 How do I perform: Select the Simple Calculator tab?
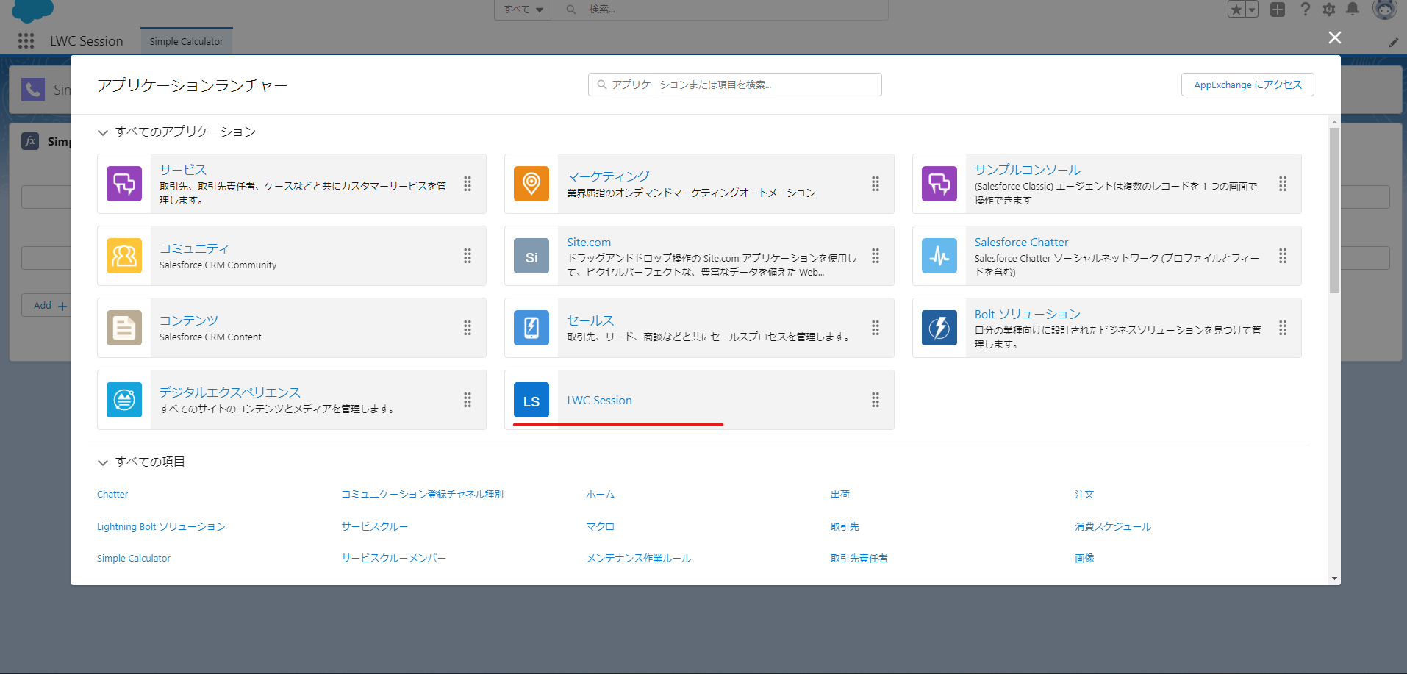tap(187, 41)
